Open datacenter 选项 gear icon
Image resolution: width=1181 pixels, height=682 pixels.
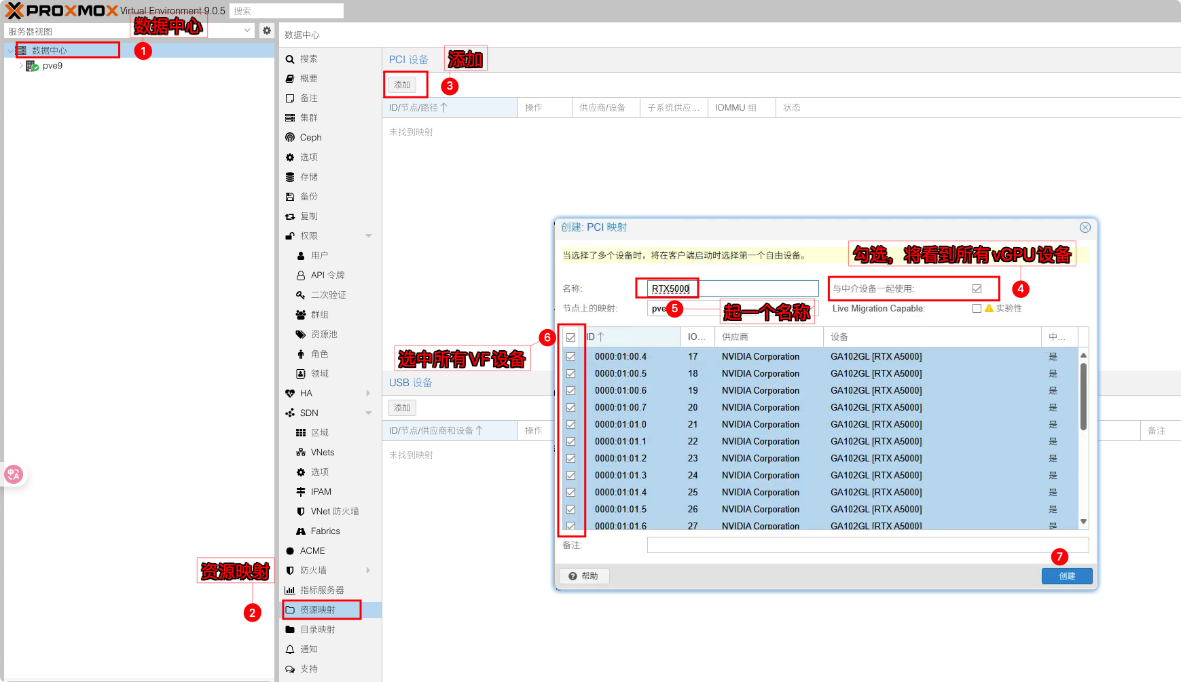pyautogui.click(x=290, y=157)
